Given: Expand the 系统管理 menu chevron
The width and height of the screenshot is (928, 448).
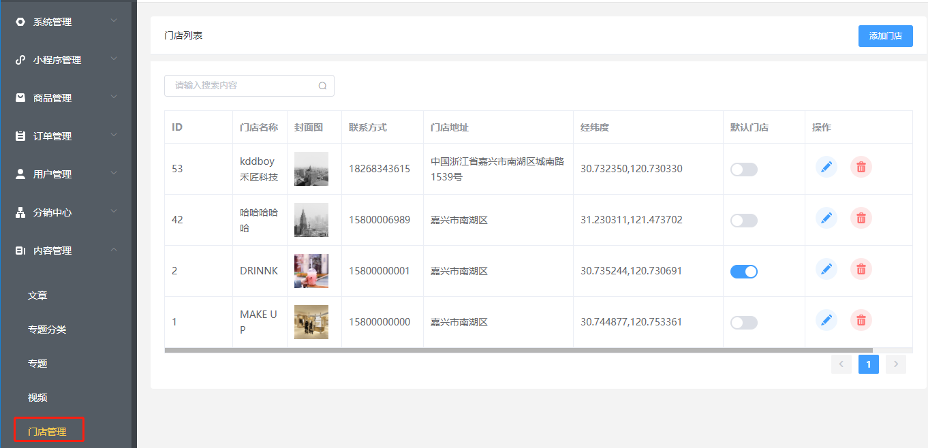Looking at the screenshot, I should [x=114, y=21].
